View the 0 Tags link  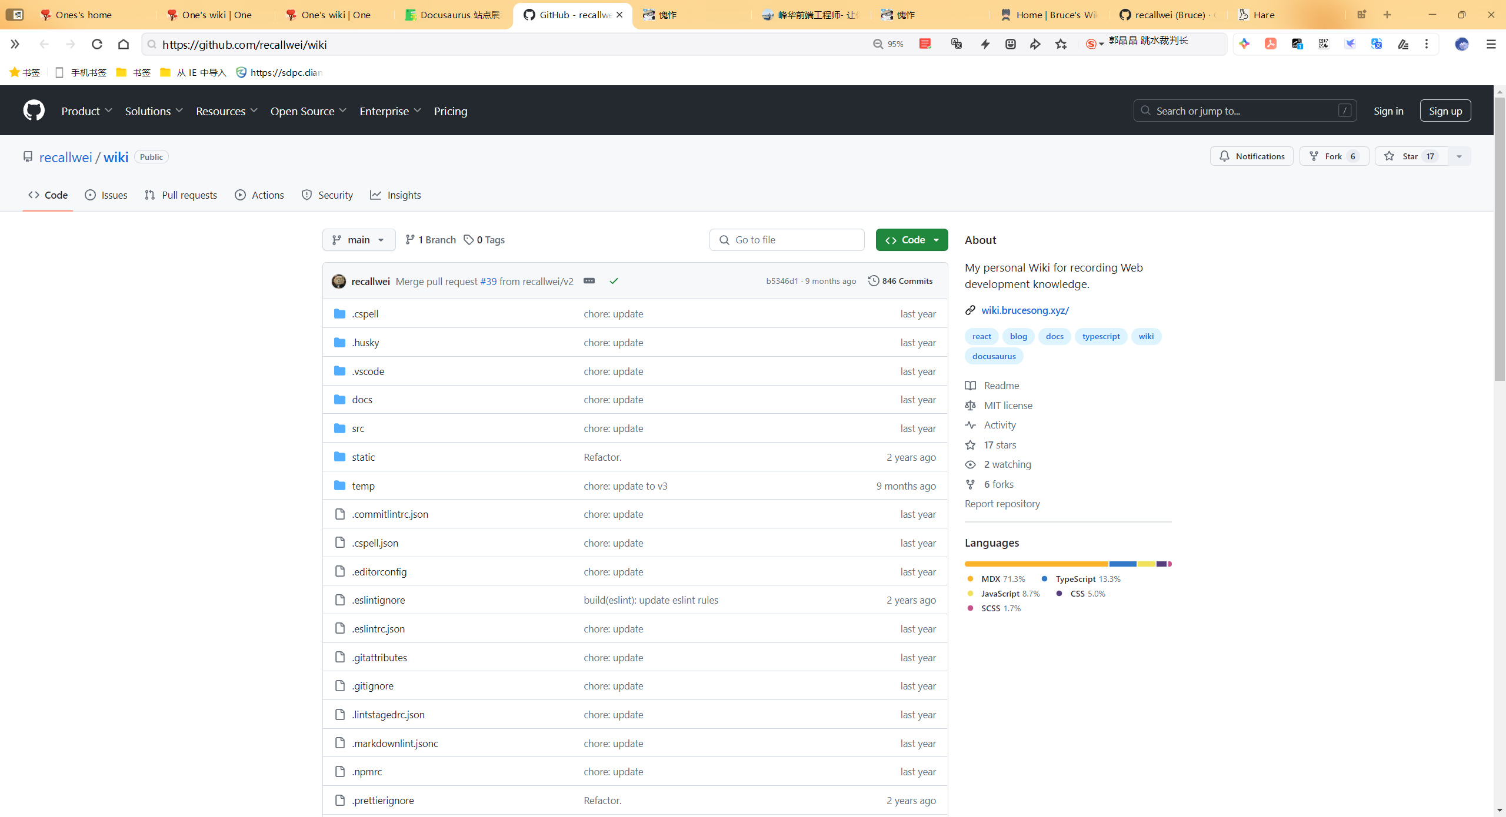click(484, 240)
